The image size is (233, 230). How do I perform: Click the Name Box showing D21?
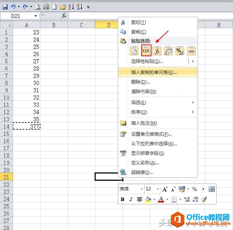point(17,16)
